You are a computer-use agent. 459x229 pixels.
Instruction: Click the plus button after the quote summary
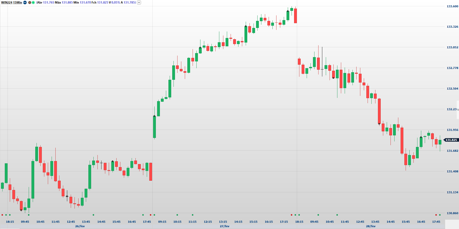(139, 3)
